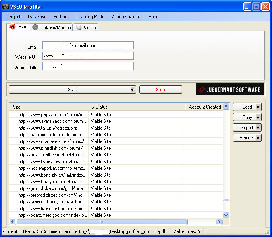Expand the Load dropdown arrow
The width and height of the screenshot is (272, 237).
(x=258, y=107)
